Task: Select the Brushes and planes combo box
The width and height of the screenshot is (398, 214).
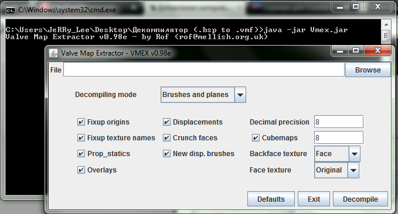Action: pyautogui.click(x=203, y=95)
